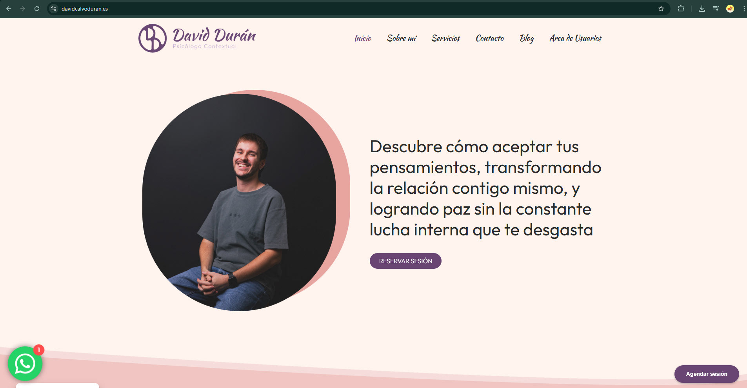747x388 pixels.
Task: Open the WhatsApp chat bubble
Action: click(x=25, y=364)
